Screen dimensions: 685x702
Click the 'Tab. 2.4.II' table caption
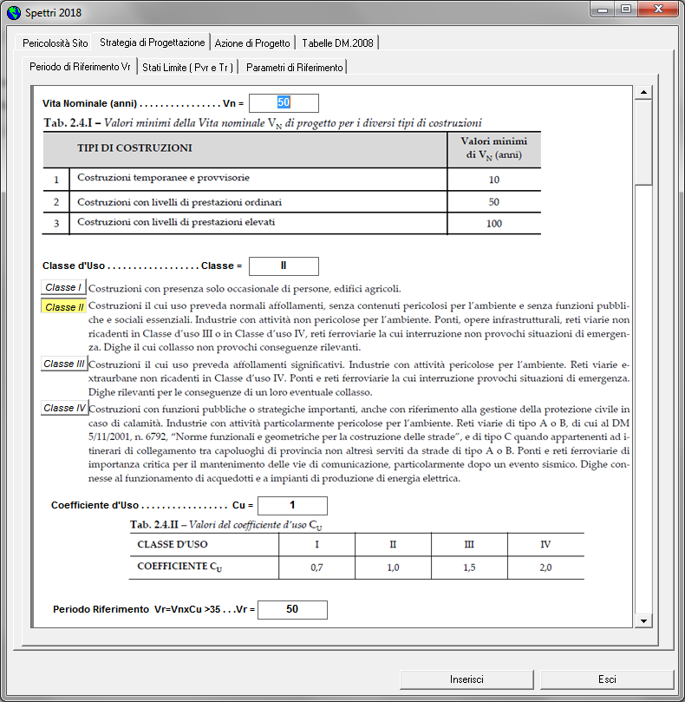coord(226,525)
